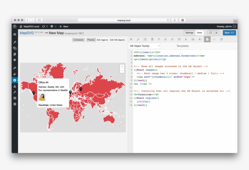
Task: Open the database tab icon
Action: point(152,39)
